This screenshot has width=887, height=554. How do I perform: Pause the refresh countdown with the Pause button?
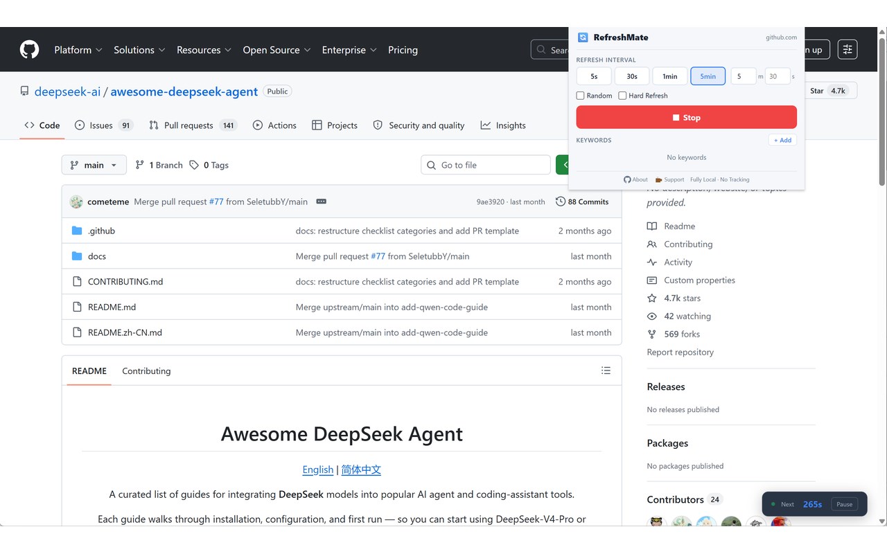pos(844,504)
